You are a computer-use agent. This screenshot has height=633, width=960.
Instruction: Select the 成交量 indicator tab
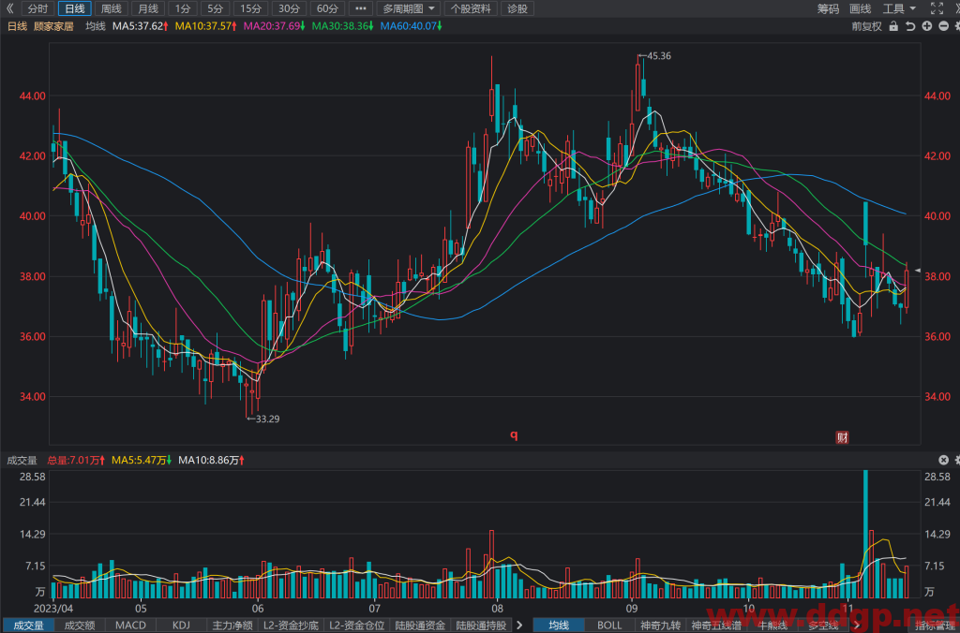pos(28,626)
